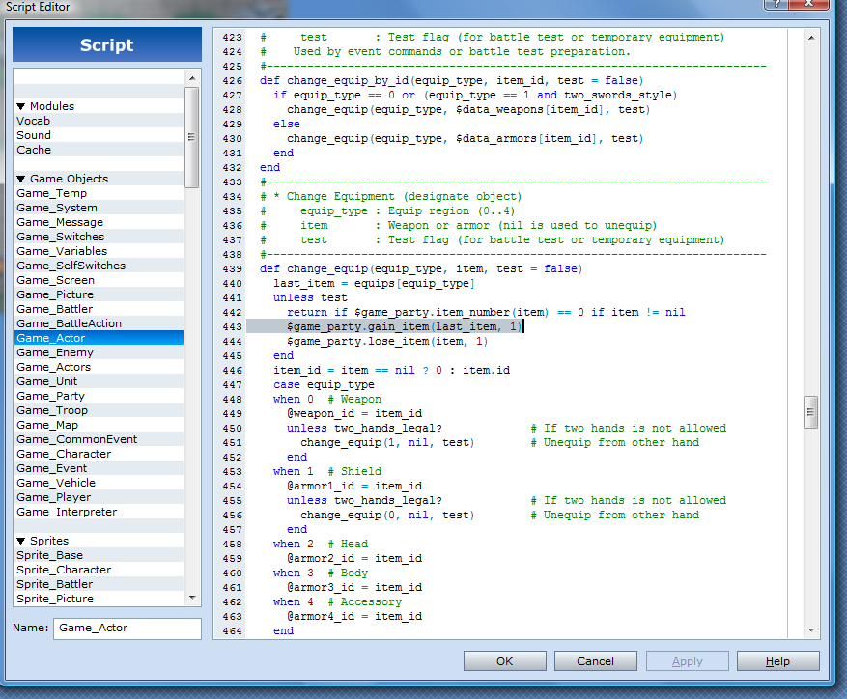Click code editor scroll up arrow

[811, 37]
